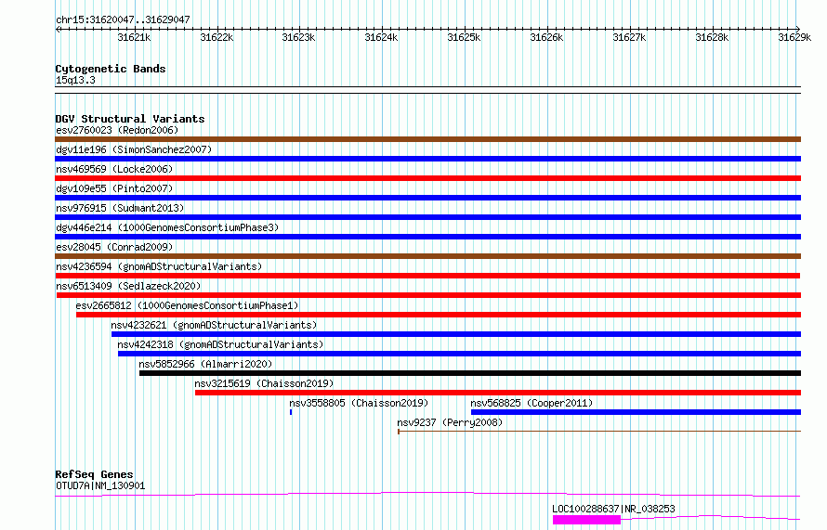
Task: Click the esv28045 (Conrad2009) brown bar
Action: tap(427, 256)
